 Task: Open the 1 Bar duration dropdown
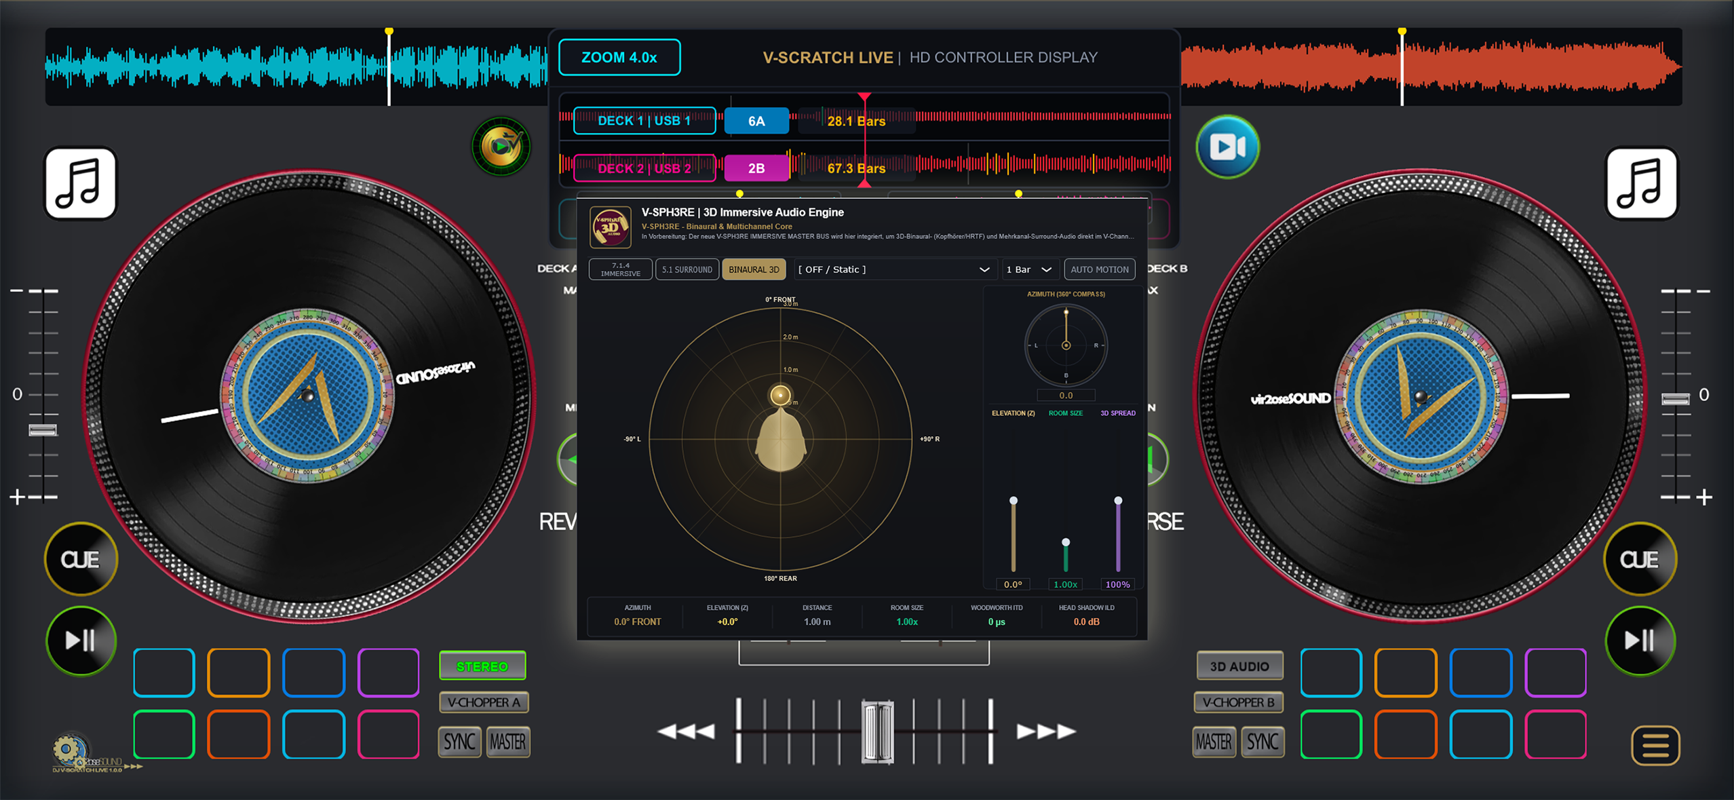click(x=1030, y=269)
